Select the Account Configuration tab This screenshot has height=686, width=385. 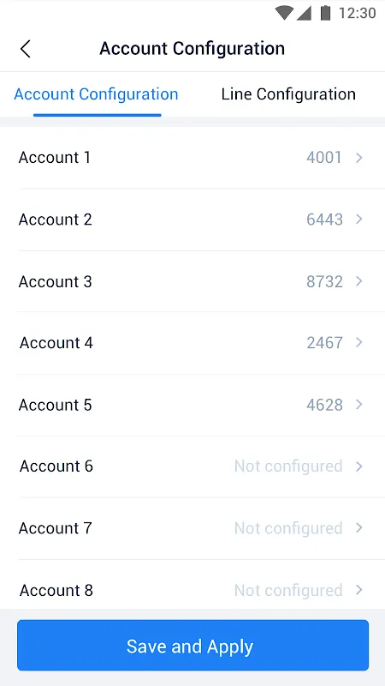pos(96,94)
